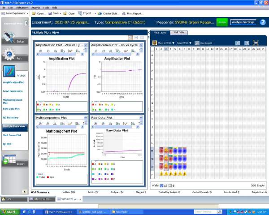Open the Setup workflow section
Viewport: 269px width, 215px height.
click(15, 39)
